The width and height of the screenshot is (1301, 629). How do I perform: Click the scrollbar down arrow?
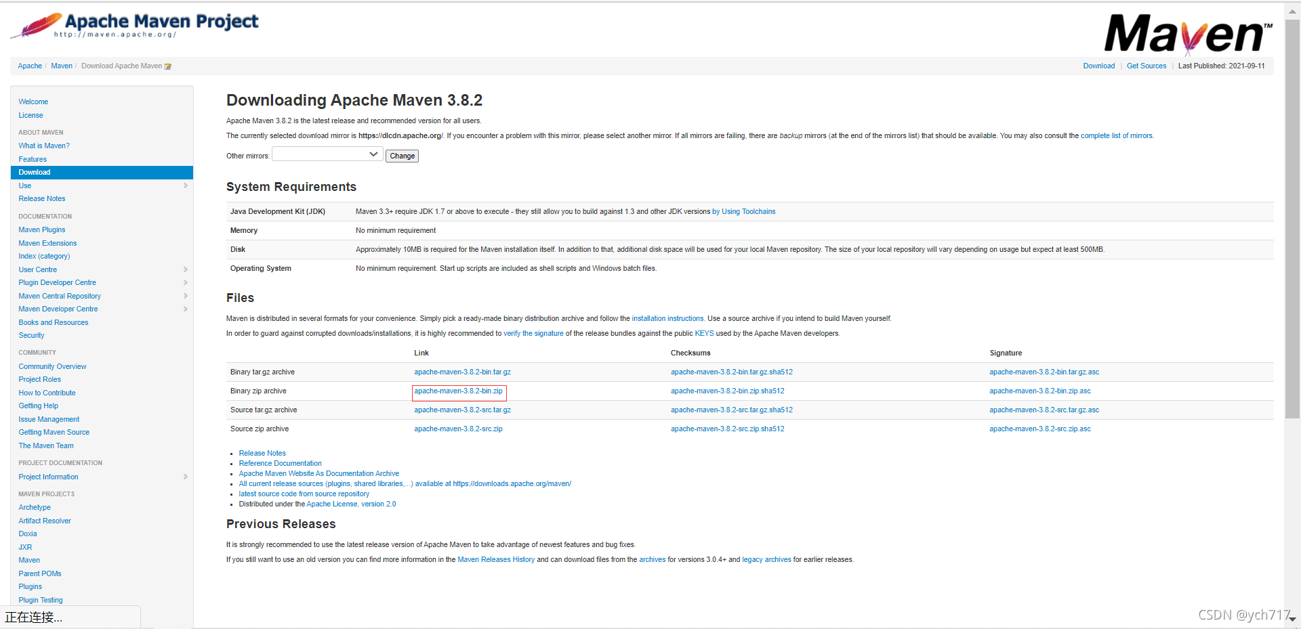point(1292,619)
